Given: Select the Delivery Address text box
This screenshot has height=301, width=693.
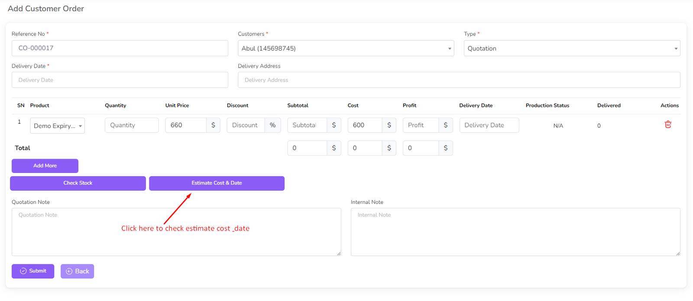Looking at the screenshot, I should point(459,80).
